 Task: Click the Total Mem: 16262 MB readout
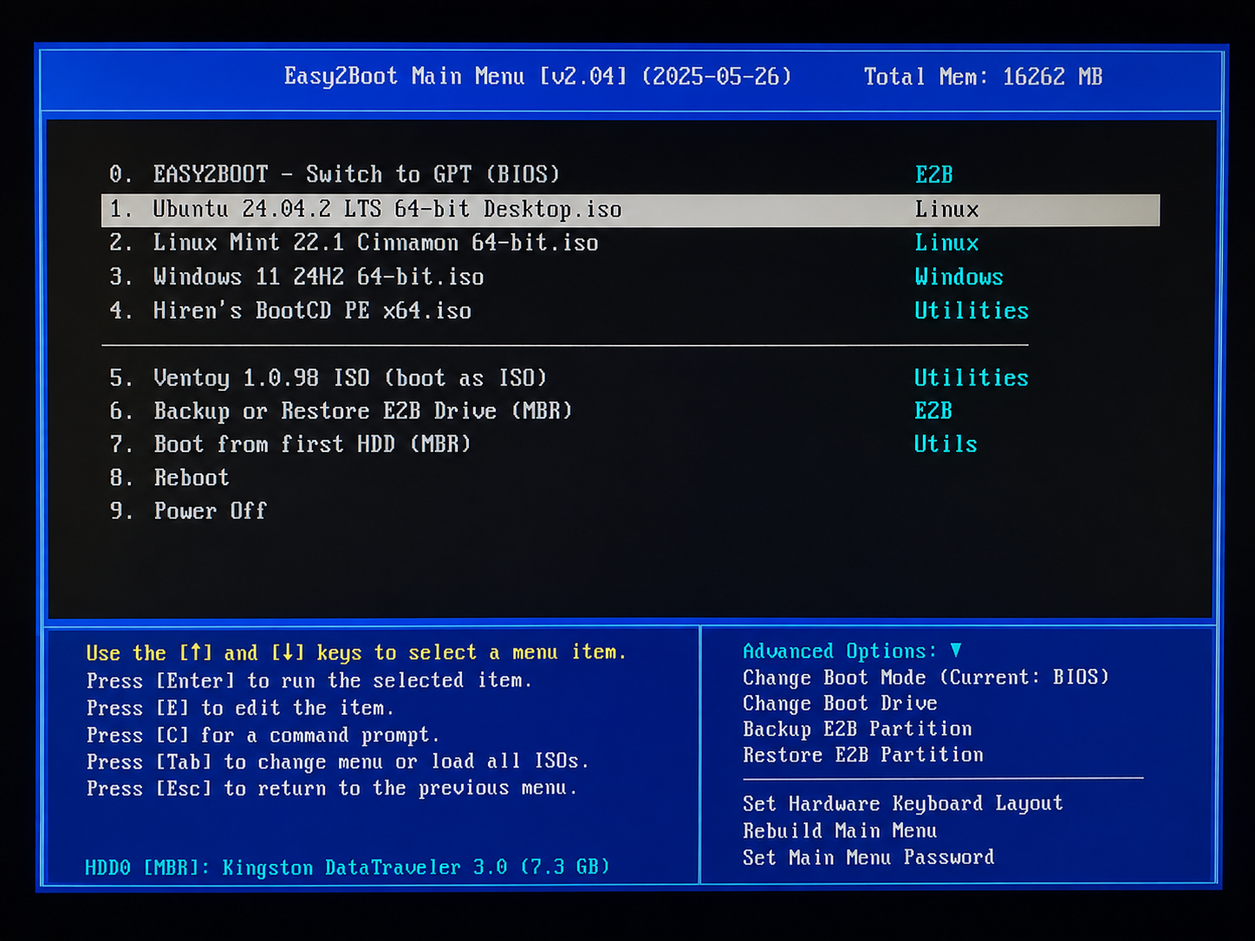click(x=983, y=76)
